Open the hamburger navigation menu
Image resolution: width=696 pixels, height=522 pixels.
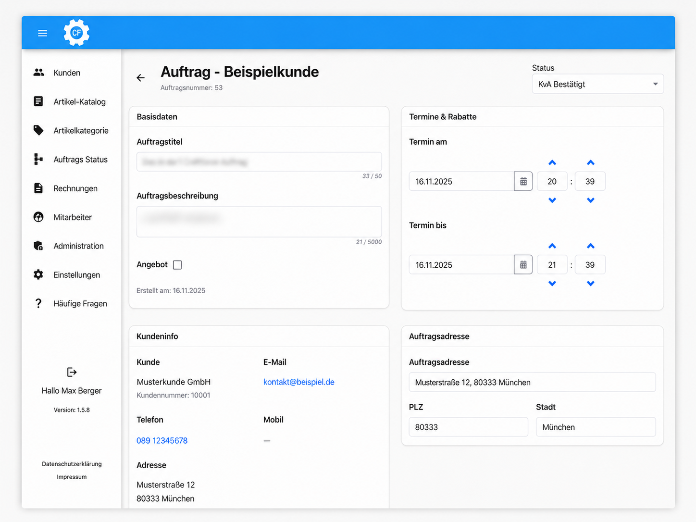[42, 33]
